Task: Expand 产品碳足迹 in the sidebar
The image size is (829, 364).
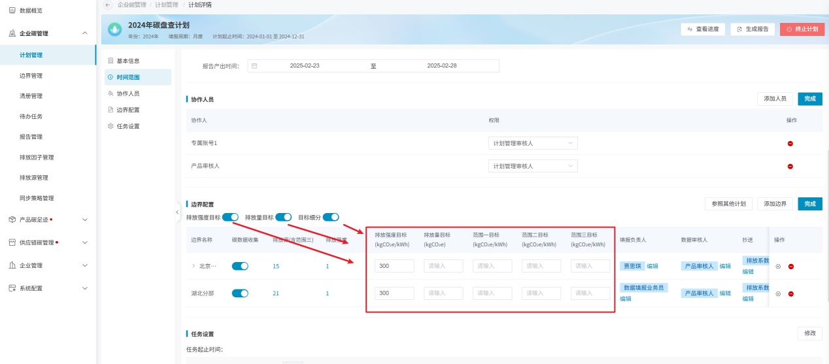Action: pyautogui.click(x=84, y=220)
